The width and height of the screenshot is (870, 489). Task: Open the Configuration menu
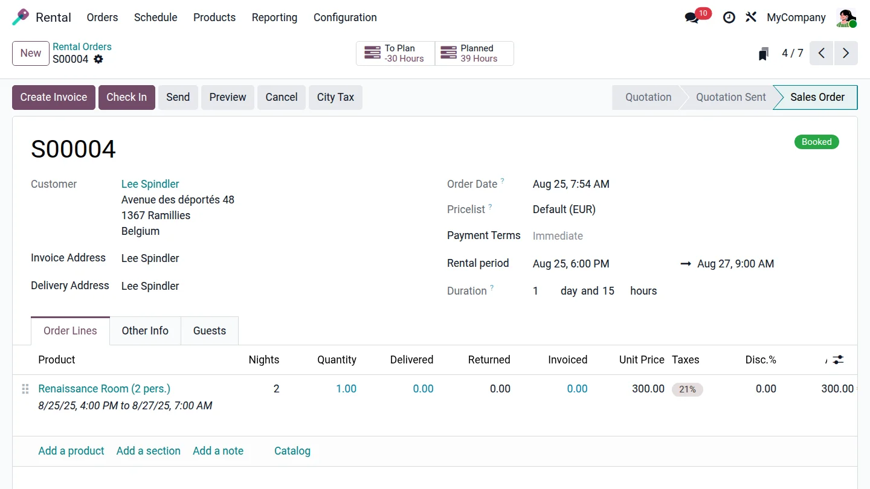[x=345, y=18]
